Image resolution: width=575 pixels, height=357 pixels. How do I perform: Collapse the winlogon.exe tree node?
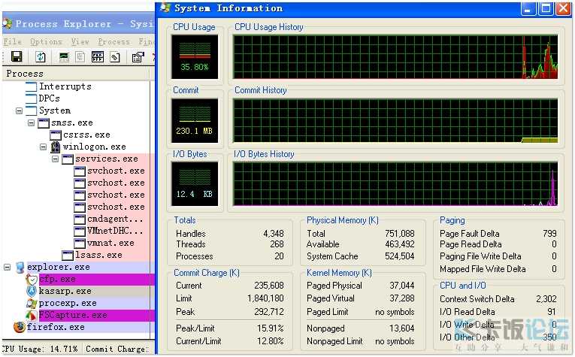(x=44, y=147)
